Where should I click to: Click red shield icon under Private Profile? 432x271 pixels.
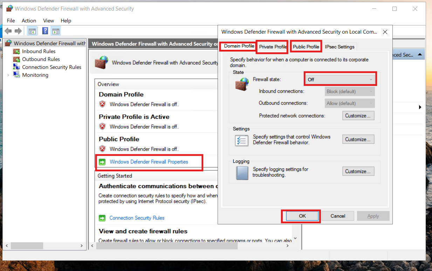pos(102,127)
